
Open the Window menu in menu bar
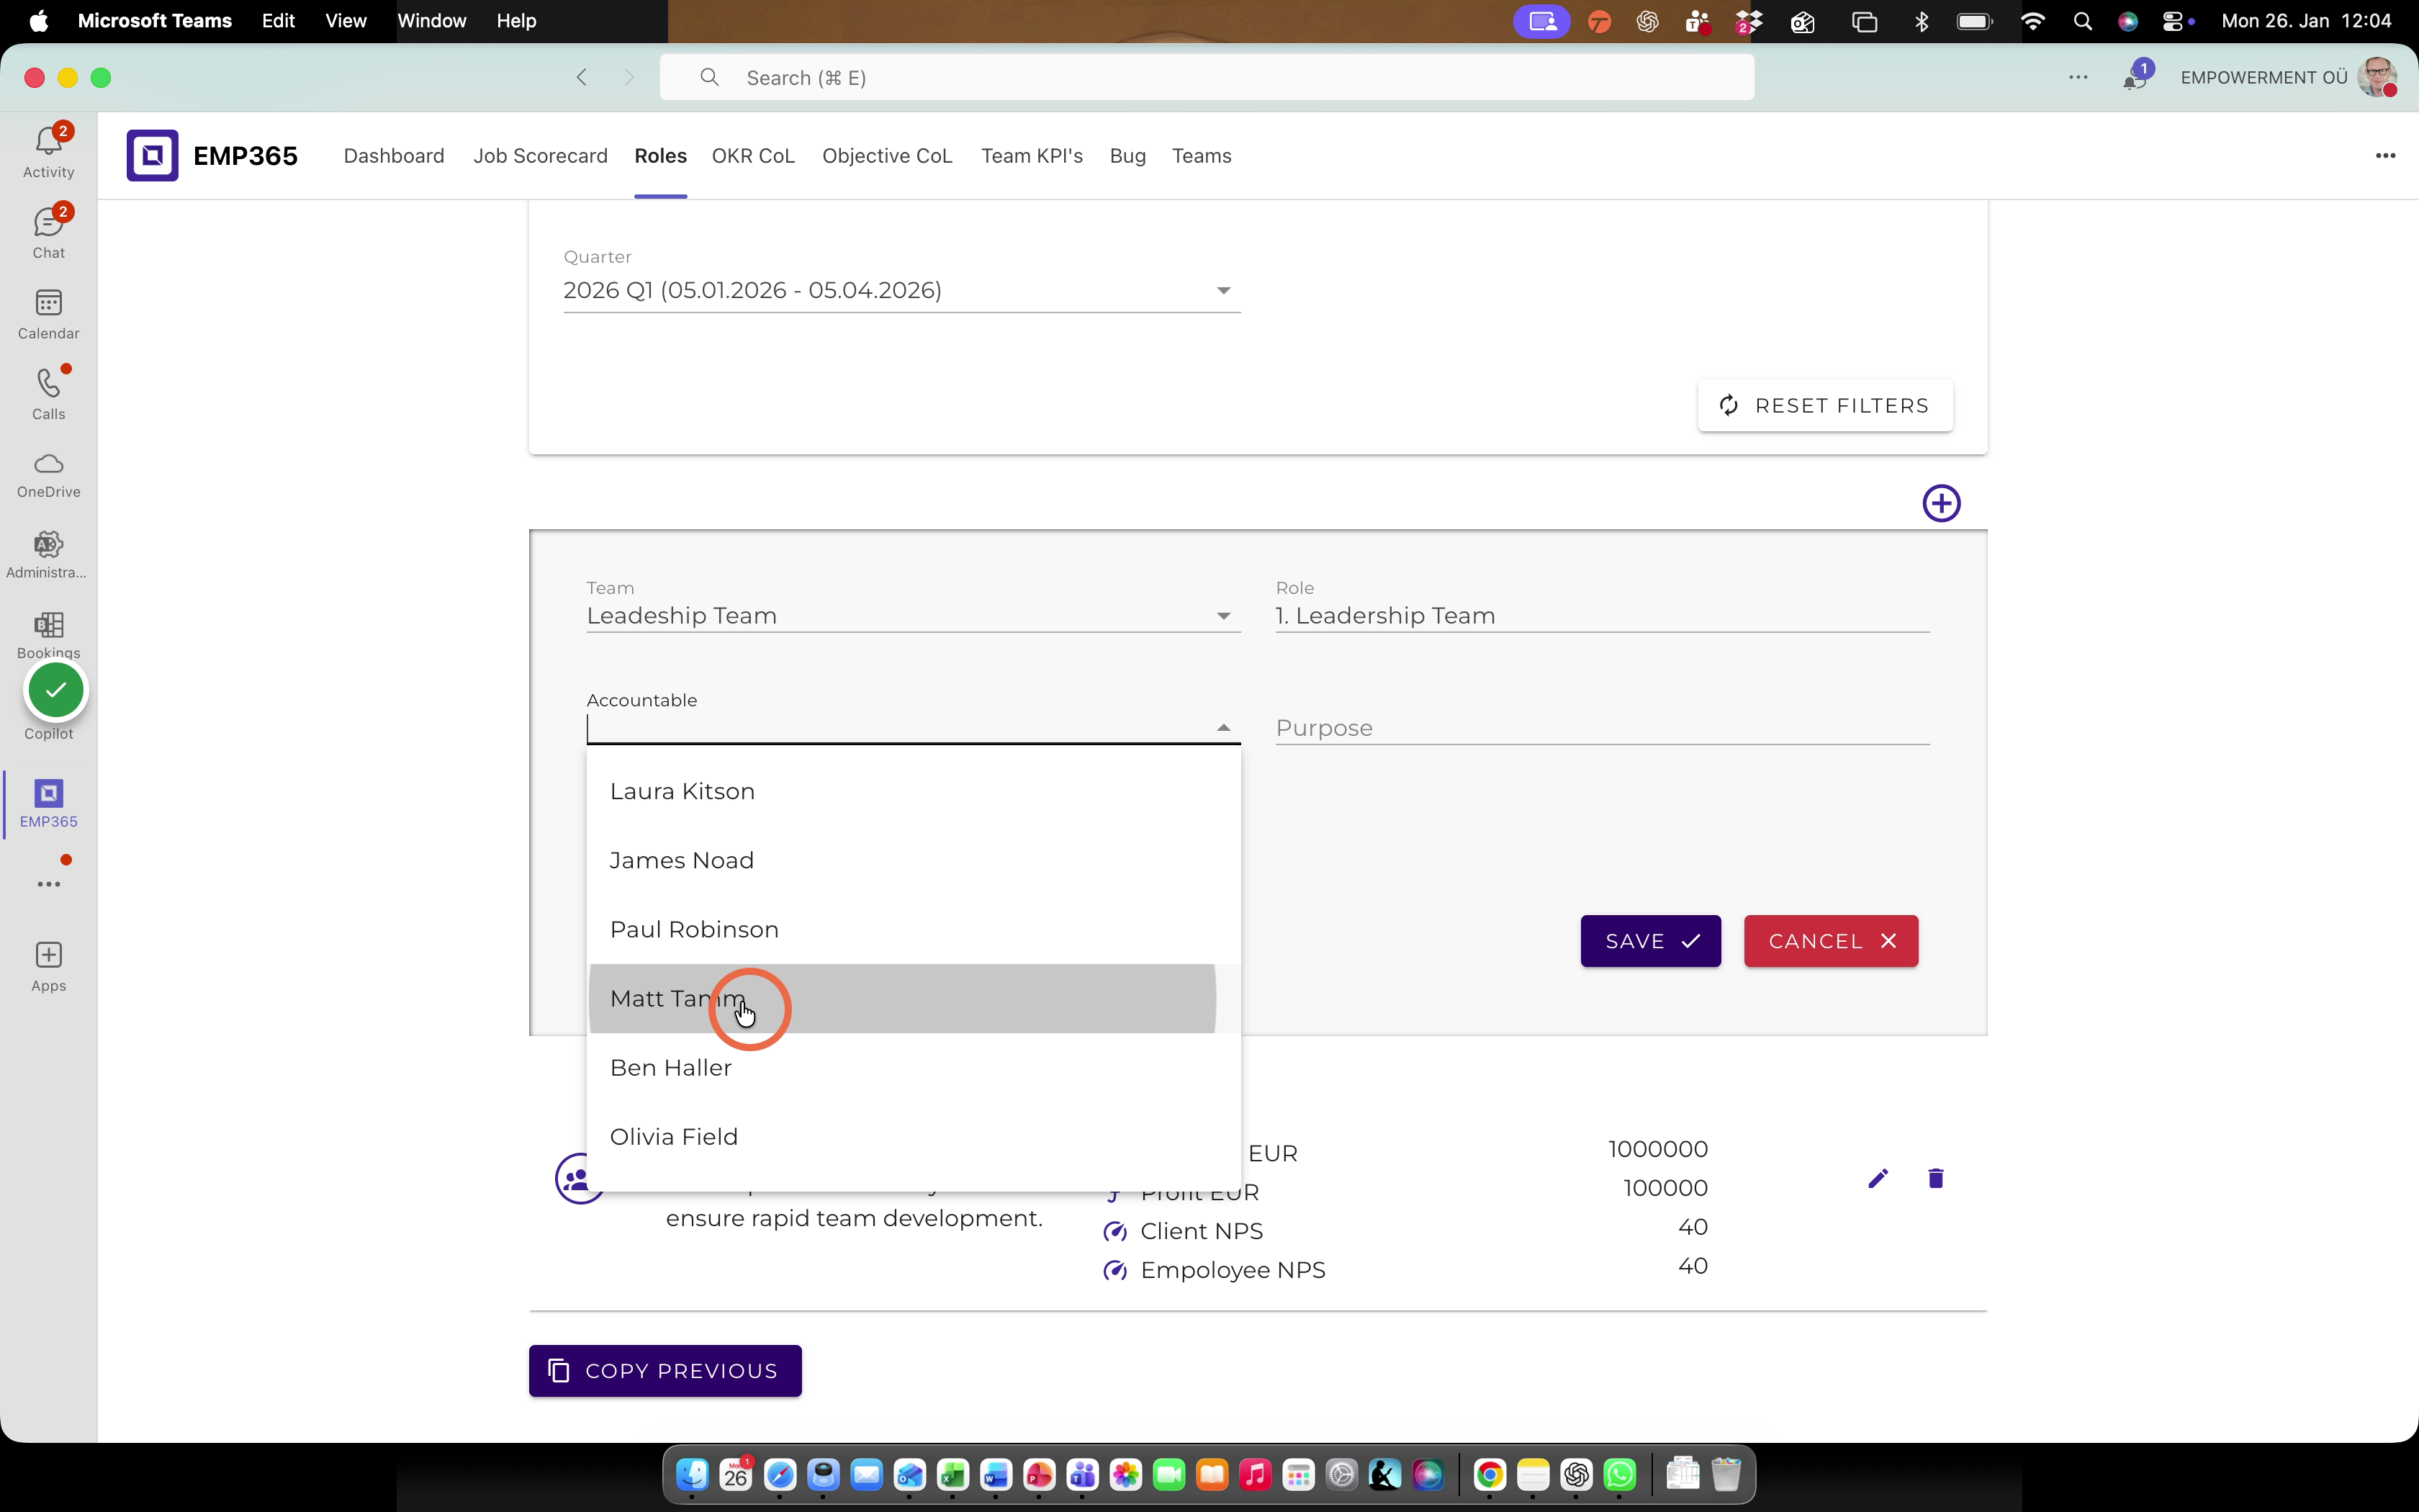point(432,20)
